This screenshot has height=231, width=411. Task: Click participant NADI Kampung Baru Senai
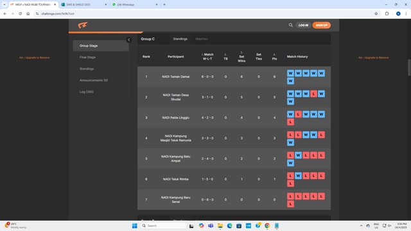[x=175, y=200]
